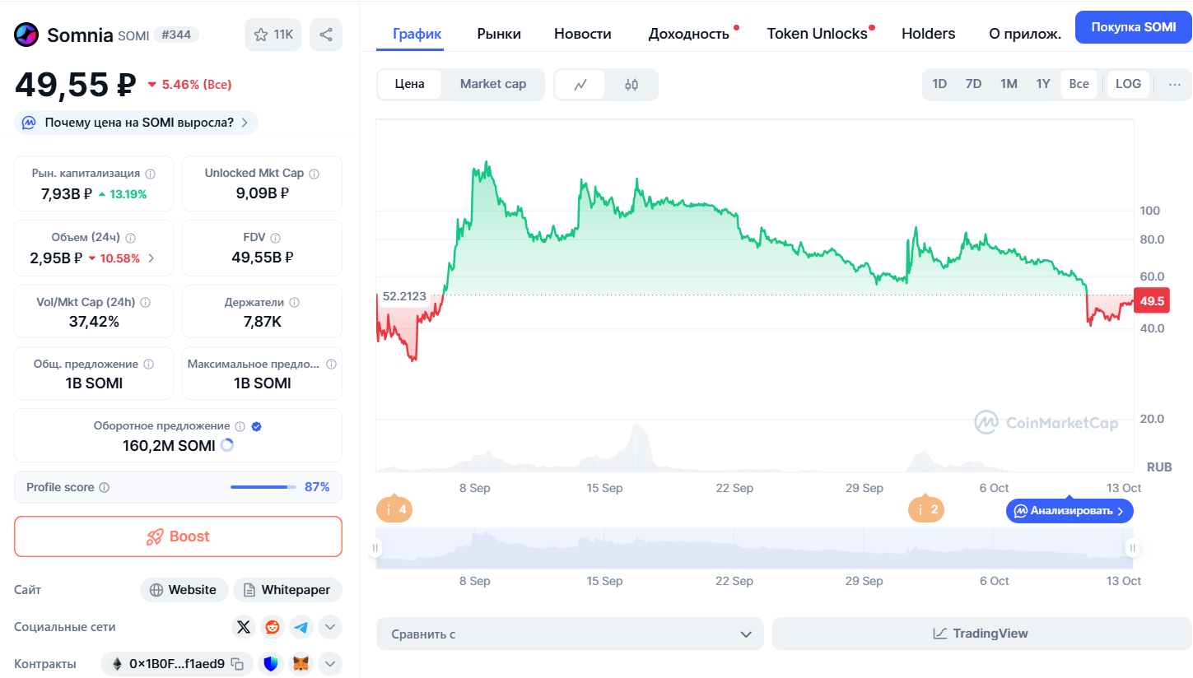Click the MetaMask fox icon

tap(301, 664)
